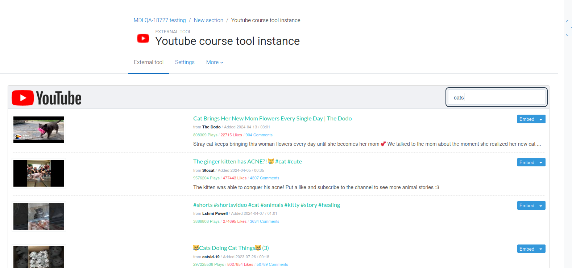Click the EXTERNAL TOOL label above the title
Image resolution: width=572 pixels, height=268 pixels.
173,32
